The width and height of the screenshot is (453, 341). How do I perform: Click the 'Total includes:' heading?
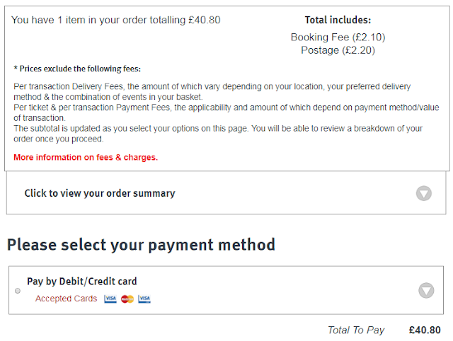tap(338, 20)
